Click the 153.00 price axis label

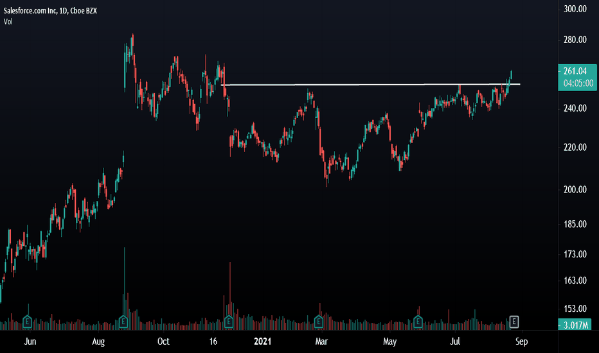point(575,308)
